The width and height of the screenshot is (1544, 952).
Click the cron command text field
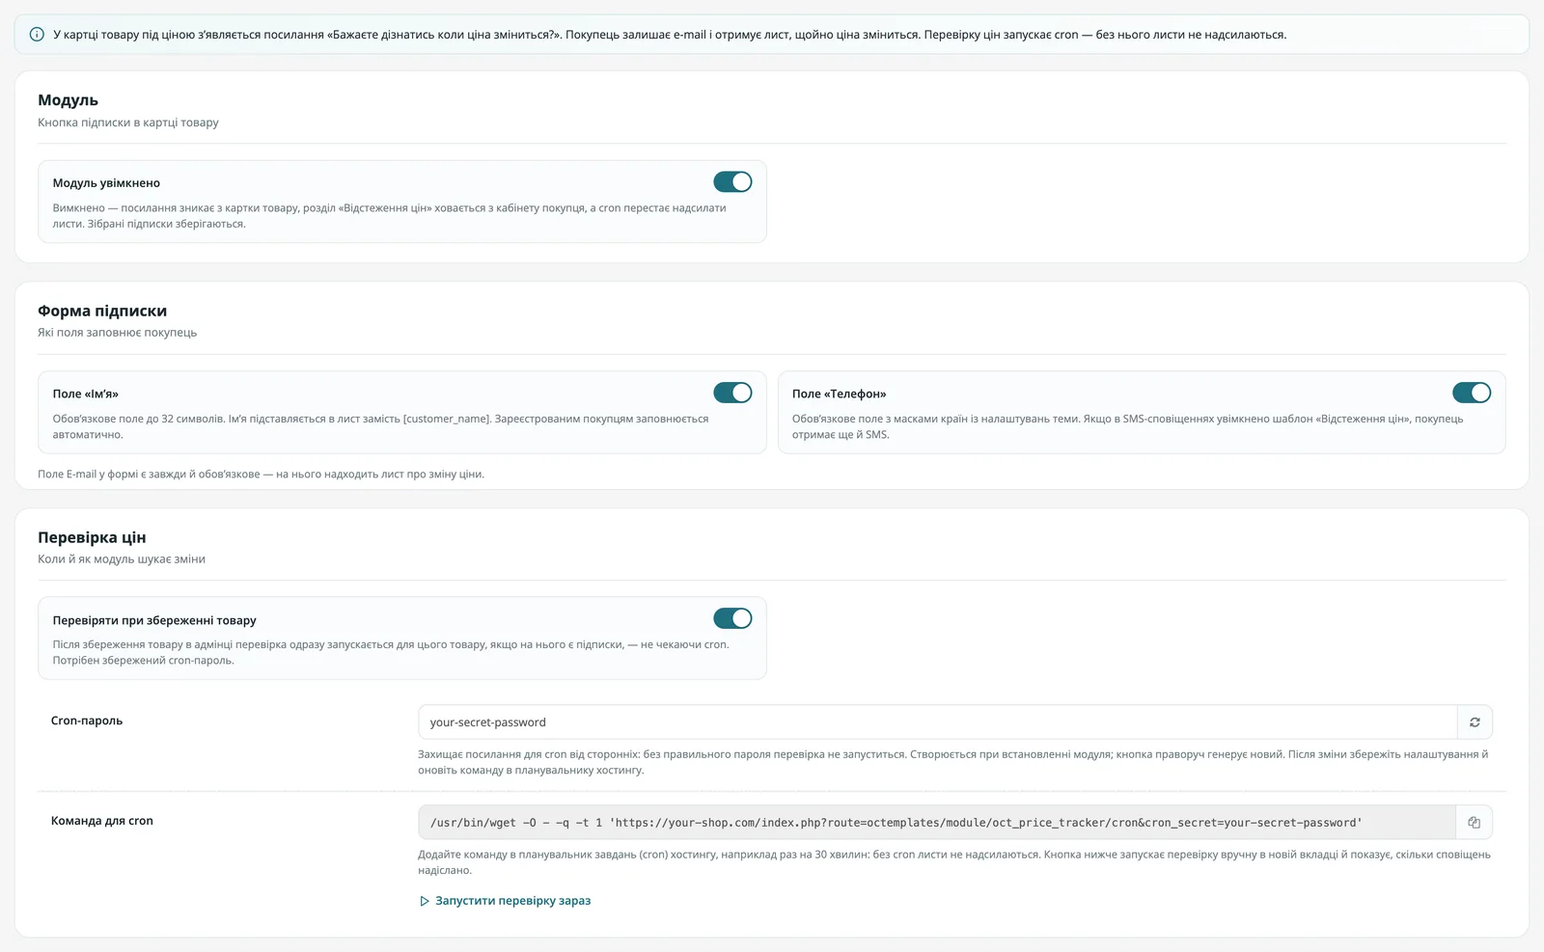point(937,823)
